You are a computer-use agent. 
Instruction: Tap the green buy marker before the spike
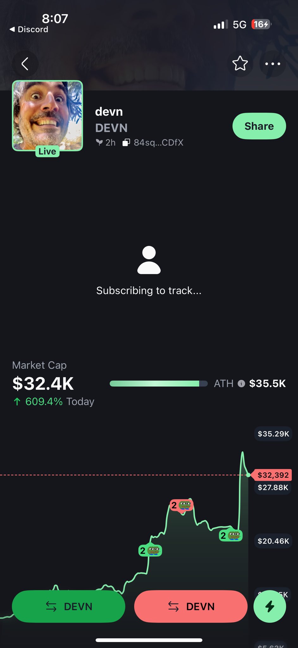(x=231, y=535)
